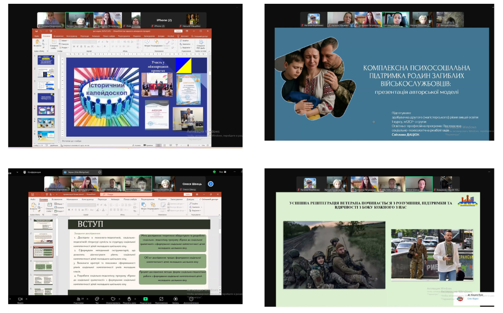Open the Вид view menu in Zoom
Viewport: 503px width, 313px height.
point(223,172)
